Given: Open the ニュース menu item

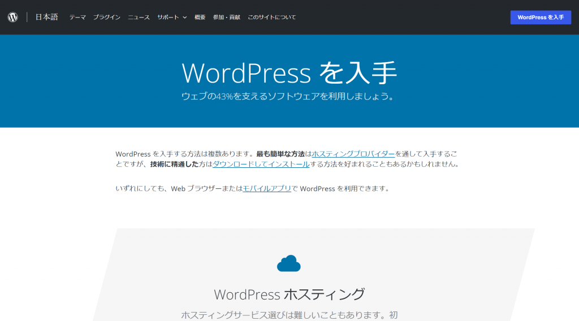Looking at the screenshot, I should pos(139,18).
